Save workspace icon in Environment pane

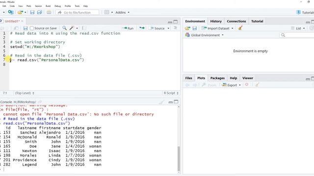[x=195, y=28]
